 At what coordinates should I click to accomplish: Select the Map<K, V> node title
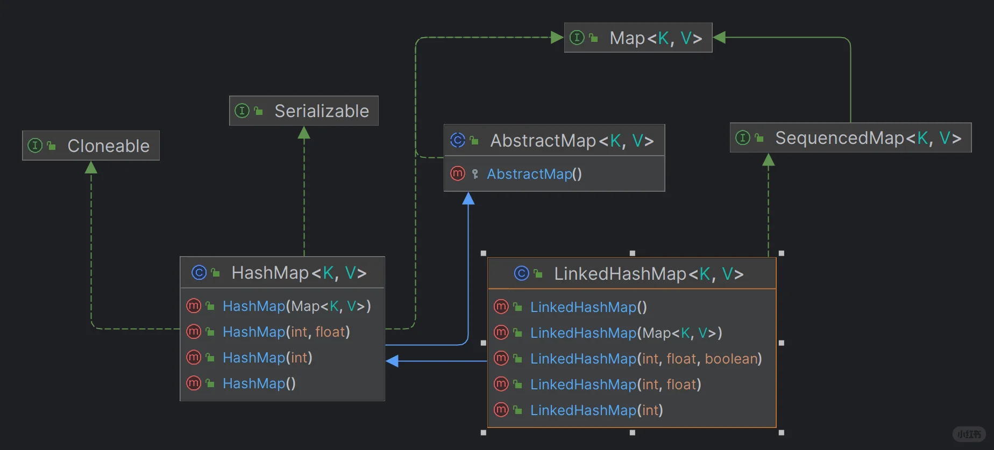[x=656, y=38]
